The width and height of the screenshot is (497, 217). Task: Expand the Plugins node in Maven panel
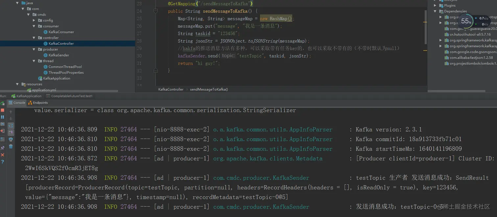[x=435, y=5]
